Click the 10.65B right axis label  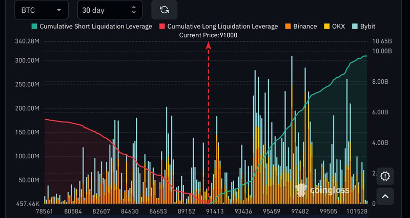click(382, 41)
